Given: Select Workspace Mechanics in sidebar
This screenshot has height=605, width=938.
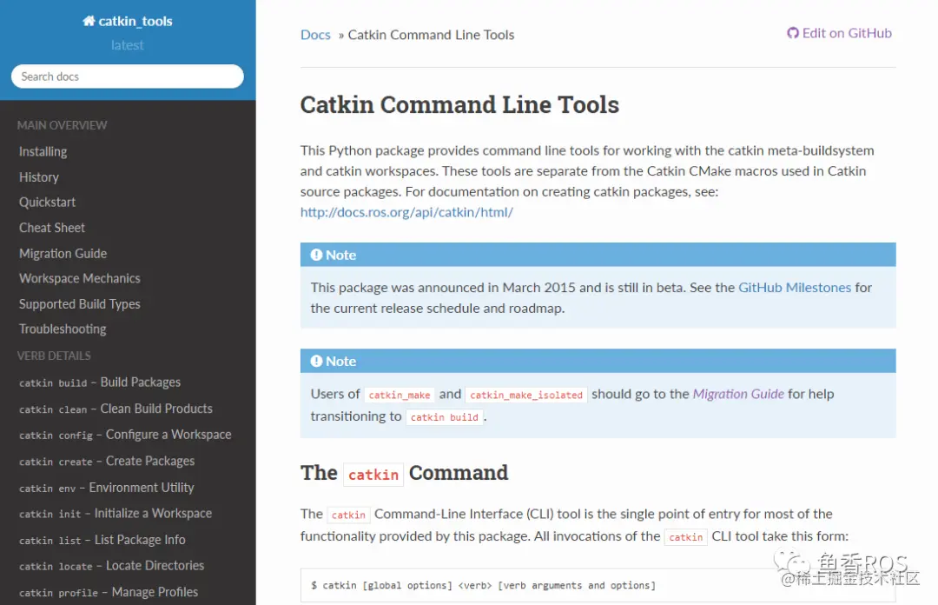Looking at the screenshot, I should click(x=80, y=278).
